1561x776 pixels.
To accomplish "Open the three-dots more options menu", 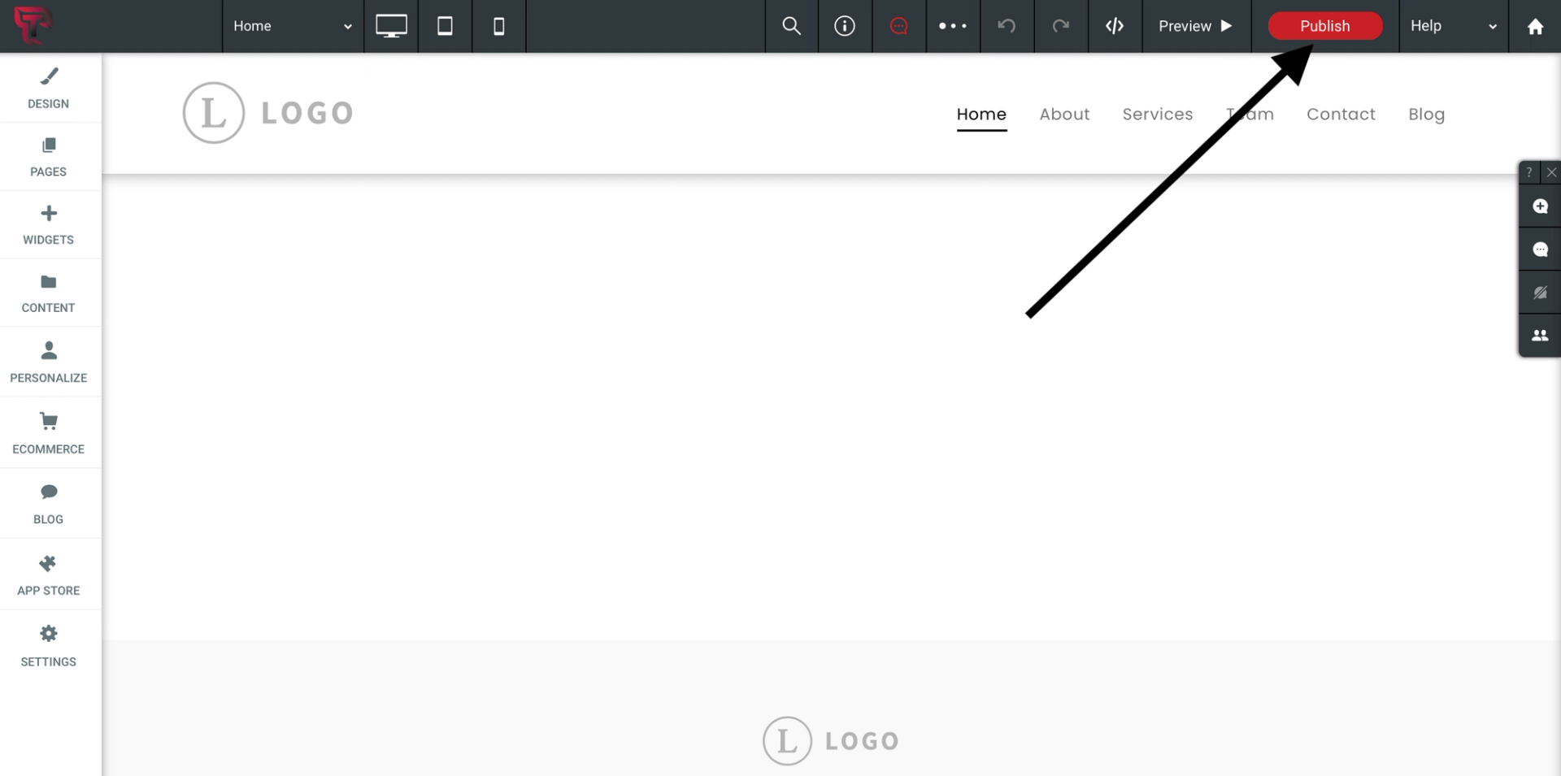I will (x=953, y=26).
